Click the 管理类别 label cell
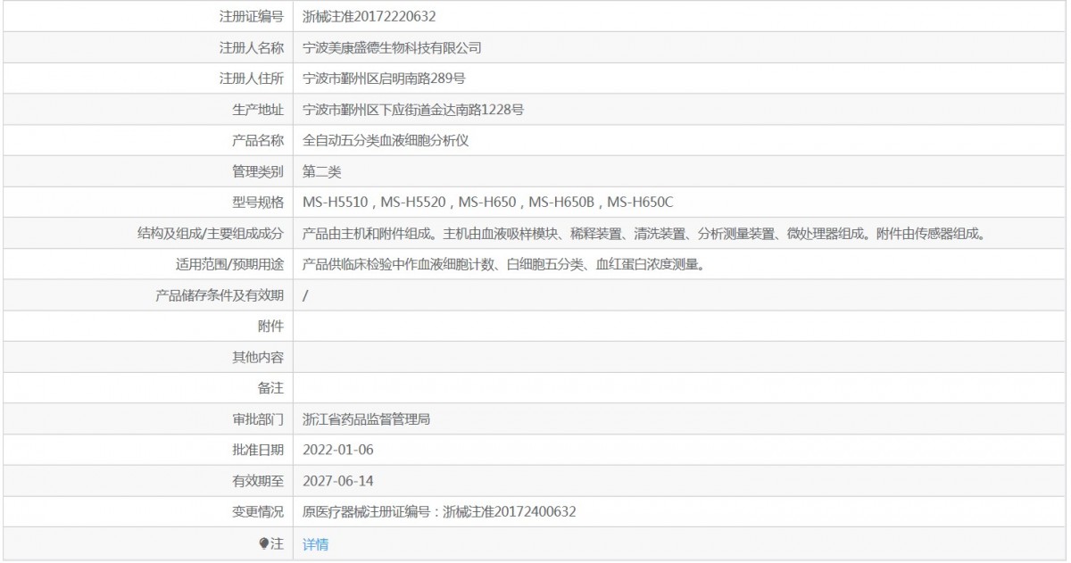1071x563 pixels. tap(147, 171)
